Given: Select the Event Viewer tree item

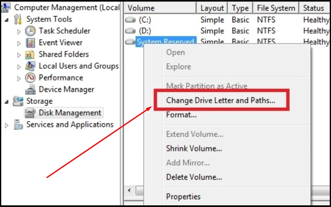Looking at the screenshot, I should [x=60, y=43].
